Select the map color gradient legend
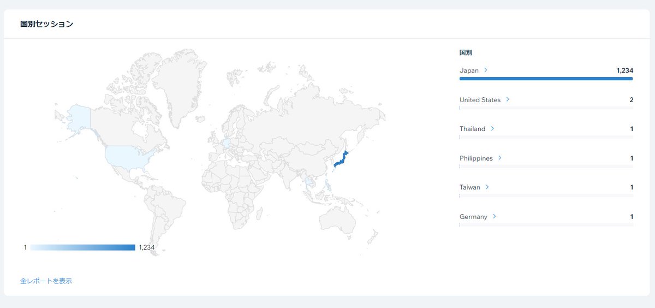This screenshot has width=655, height=308. [x=82, y=247]
